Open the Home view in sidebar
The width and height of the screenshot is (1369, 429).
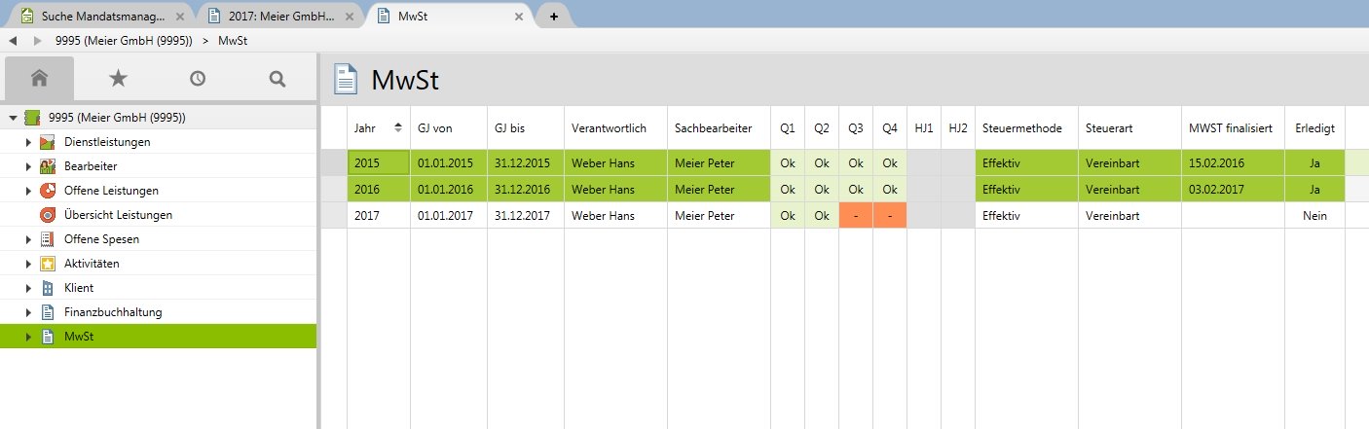coord(39,78)
